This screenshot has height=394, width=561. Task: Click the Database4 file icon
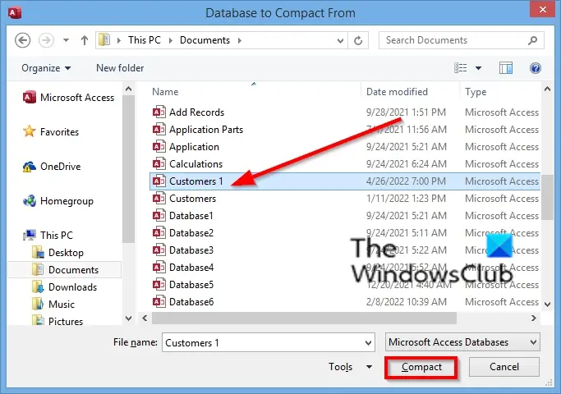(159, 267)
